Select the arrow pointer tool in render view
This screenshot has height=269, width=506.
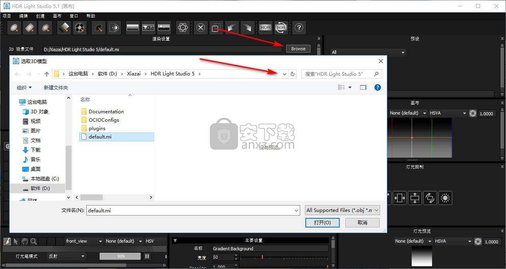(16, 241)
